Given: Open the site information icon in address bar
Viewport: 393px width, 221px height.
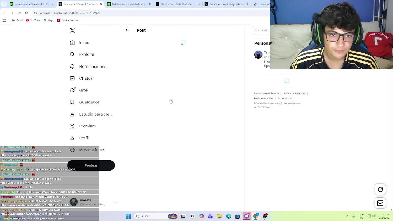Looking at the screenshot, I should click(x=35, y=13).
